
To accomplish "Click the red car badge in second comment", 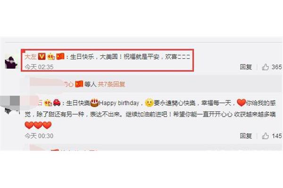I will click(x=57, y=103).
